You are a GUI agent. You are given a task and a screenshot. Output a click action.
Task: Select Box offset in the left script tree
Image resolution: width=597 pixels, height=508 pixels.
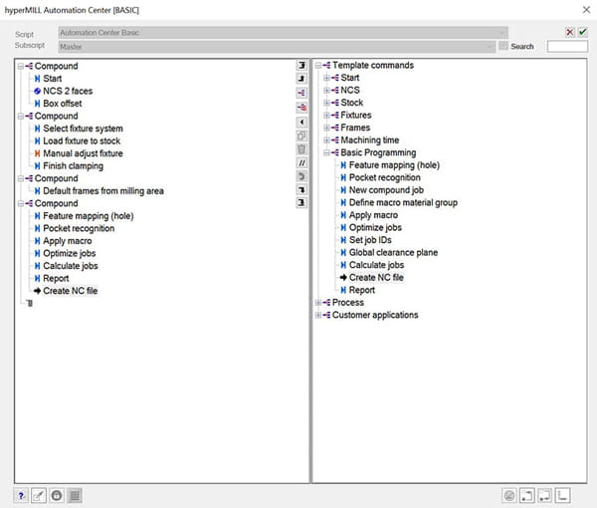63,104
